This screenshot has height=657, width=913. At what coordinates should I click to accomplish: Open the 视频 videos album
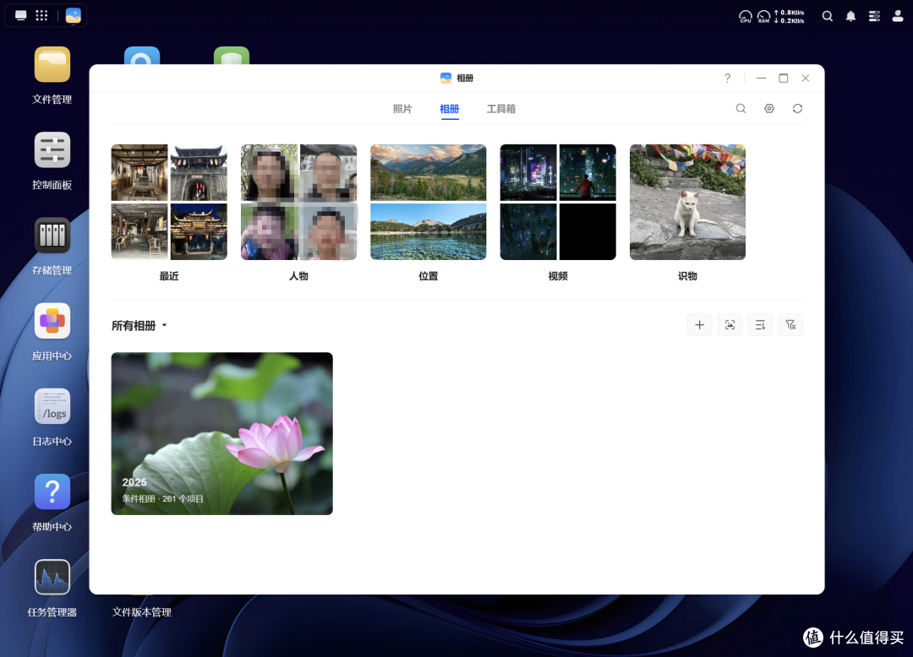(x=558, y=202)
